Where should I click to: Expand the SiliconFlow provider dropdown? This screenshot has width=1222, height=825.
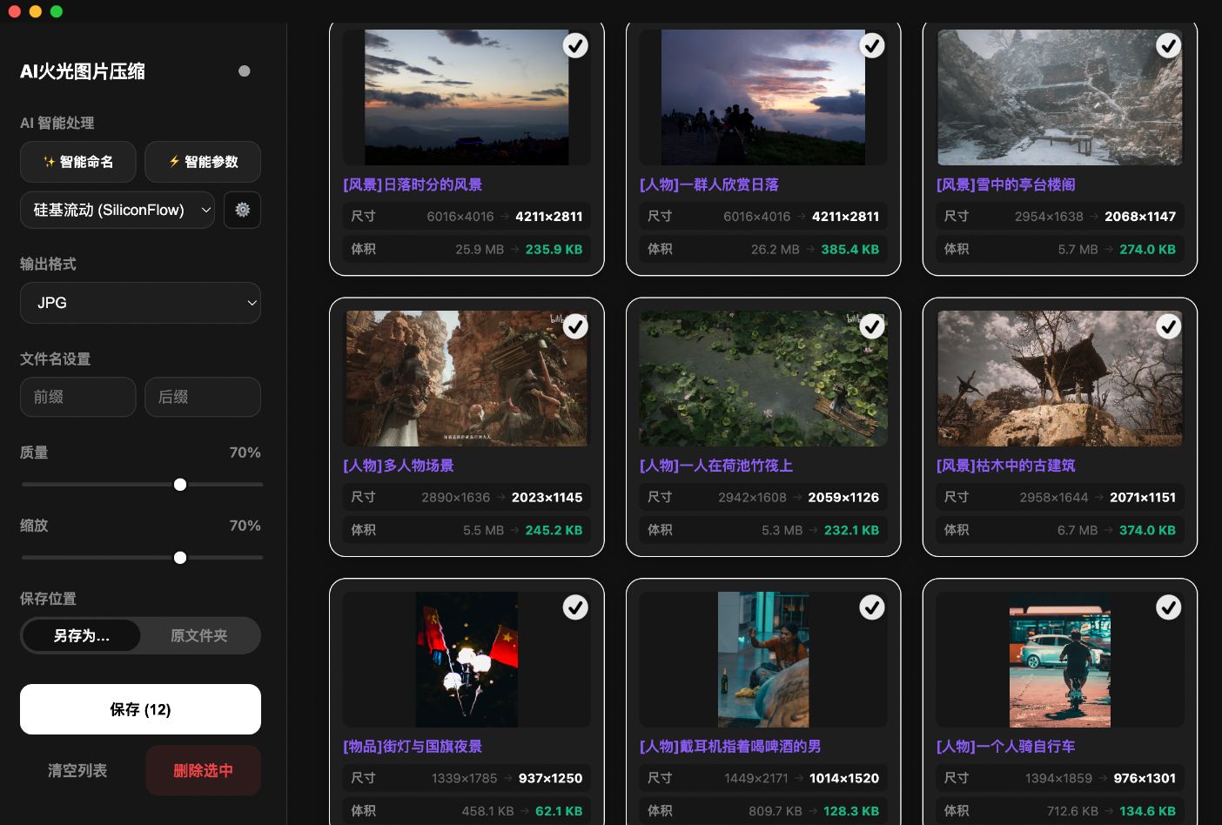(117, 210)
